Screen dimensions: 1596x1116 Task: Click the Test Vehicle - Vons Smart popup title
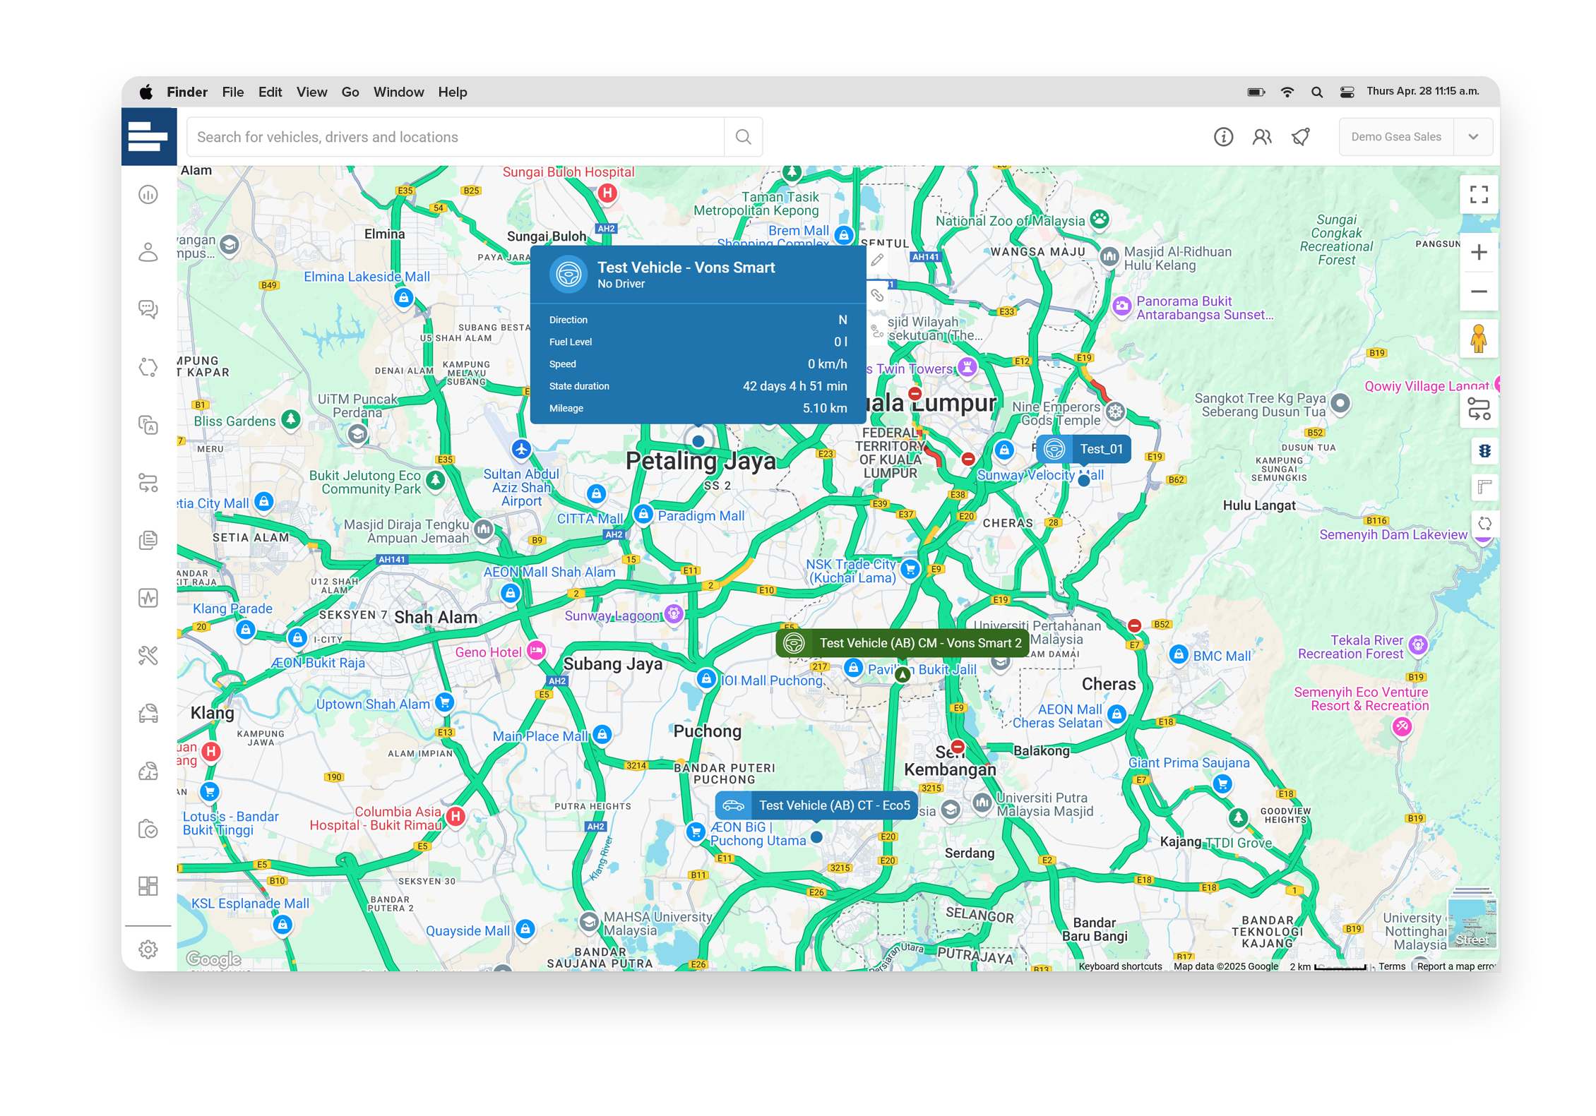point(686,268)
